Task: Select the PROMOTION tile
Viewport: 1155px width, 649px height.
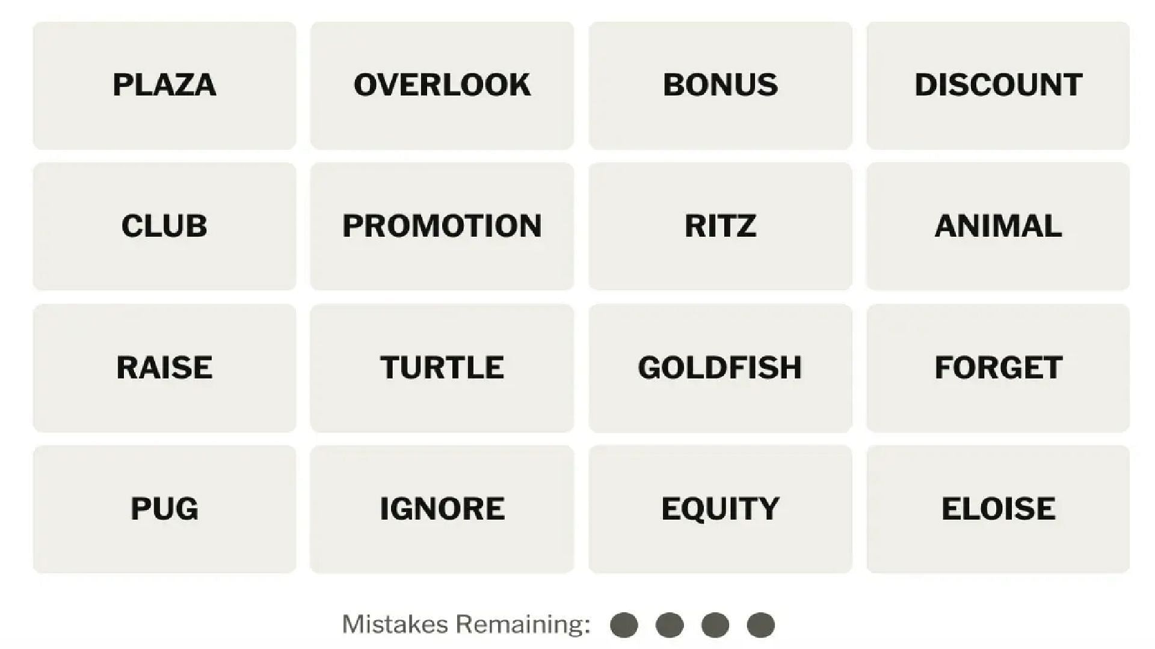Action: 442,226
